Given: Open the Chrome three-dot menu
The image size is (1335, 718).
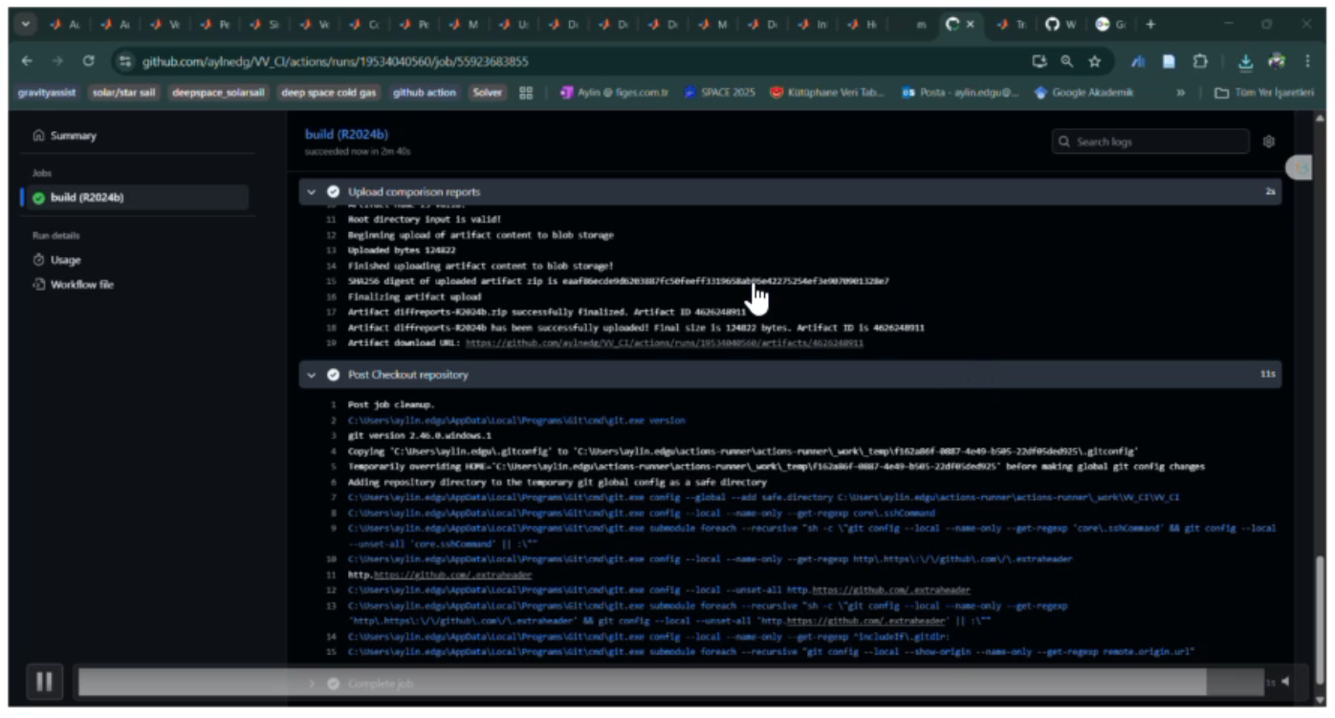Looking at the screenshot, I should point(1307,61).
